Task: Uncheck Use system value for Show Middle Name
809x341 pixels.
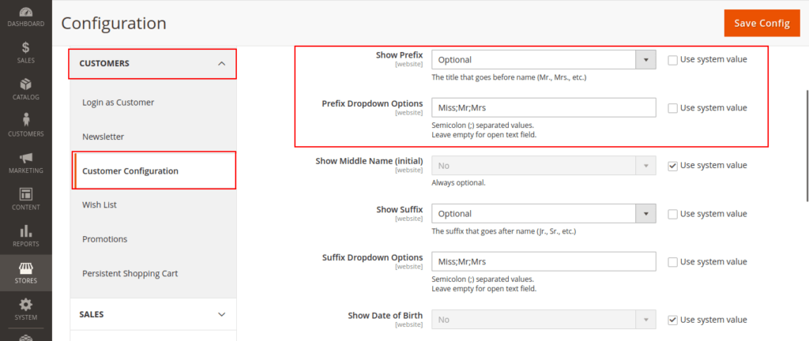Action: click(x=672, y=166)
